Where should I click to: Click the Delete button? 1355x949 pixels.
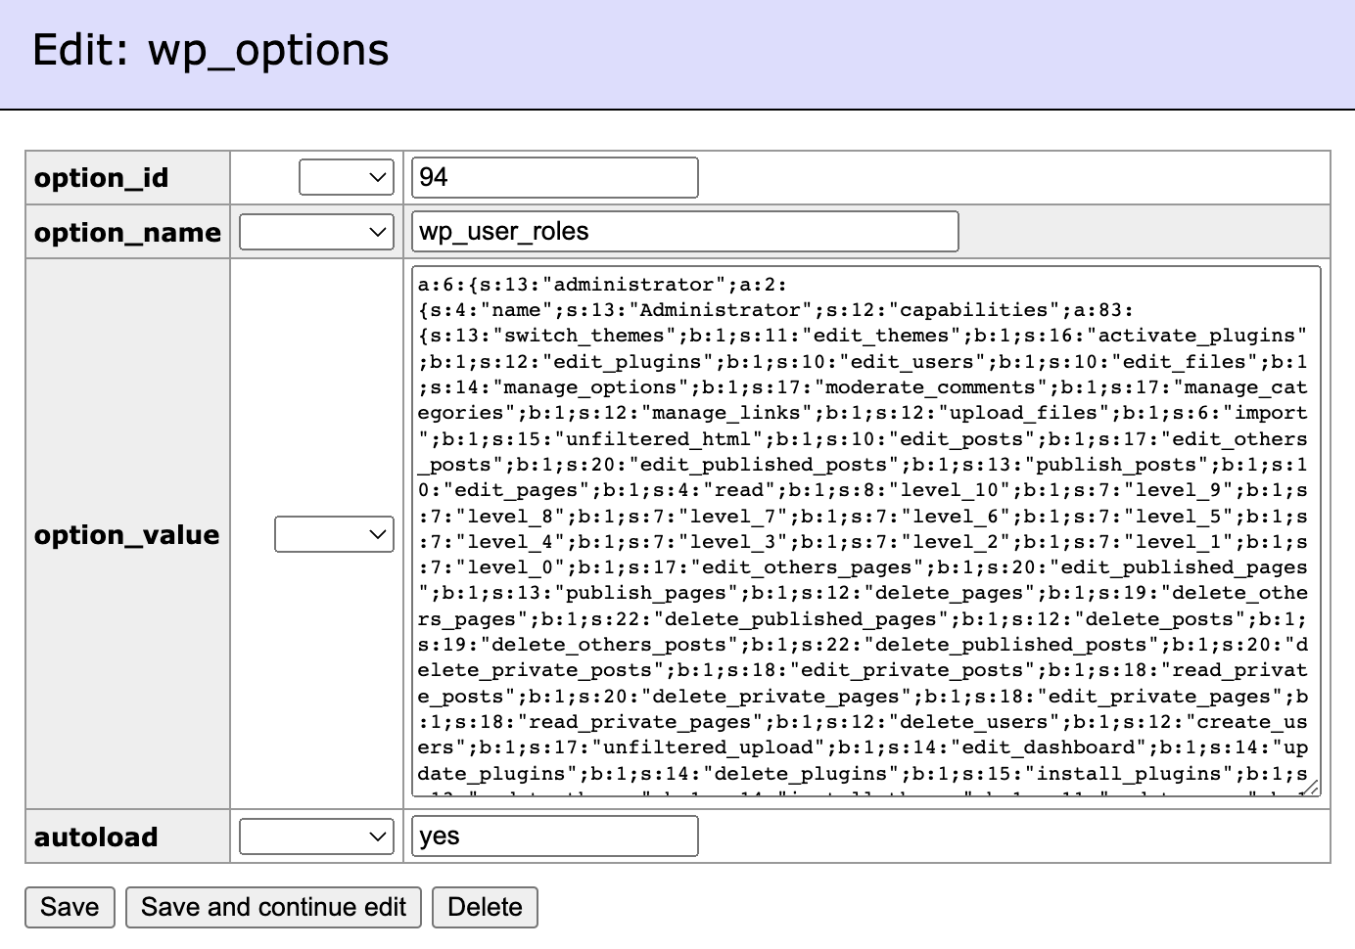(x=485, y=907)
